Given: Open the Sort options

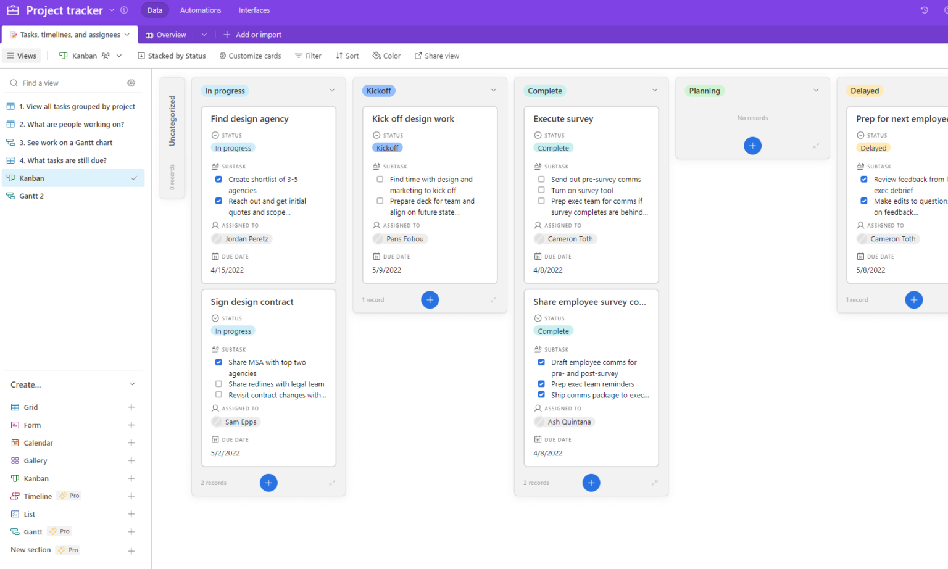Looking at the screenshot, I should (347, 56).
